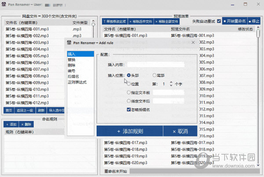Select the 指定文本前 radio button
This screenshot has width=264, height=177.
pyautogui.click(x=129, y=92)
